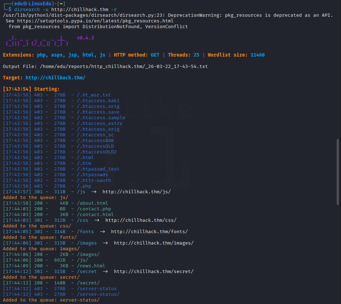Screen dimensions: 341x304
Task: Click the /.htaccessOLD2 result path
Action: tap(97, 152)
